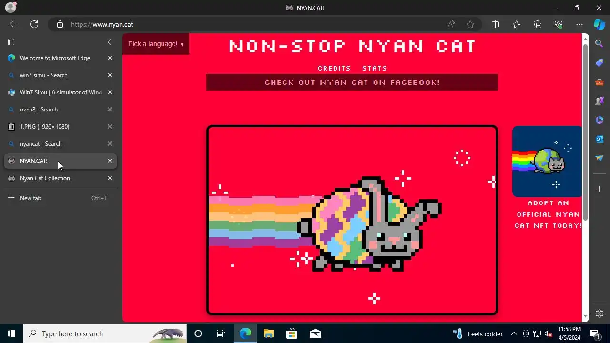Viewport: 610px width, 343px height.
Task: Switch to Welcome to Microsoft Edge tab
Action: (61, 58)
